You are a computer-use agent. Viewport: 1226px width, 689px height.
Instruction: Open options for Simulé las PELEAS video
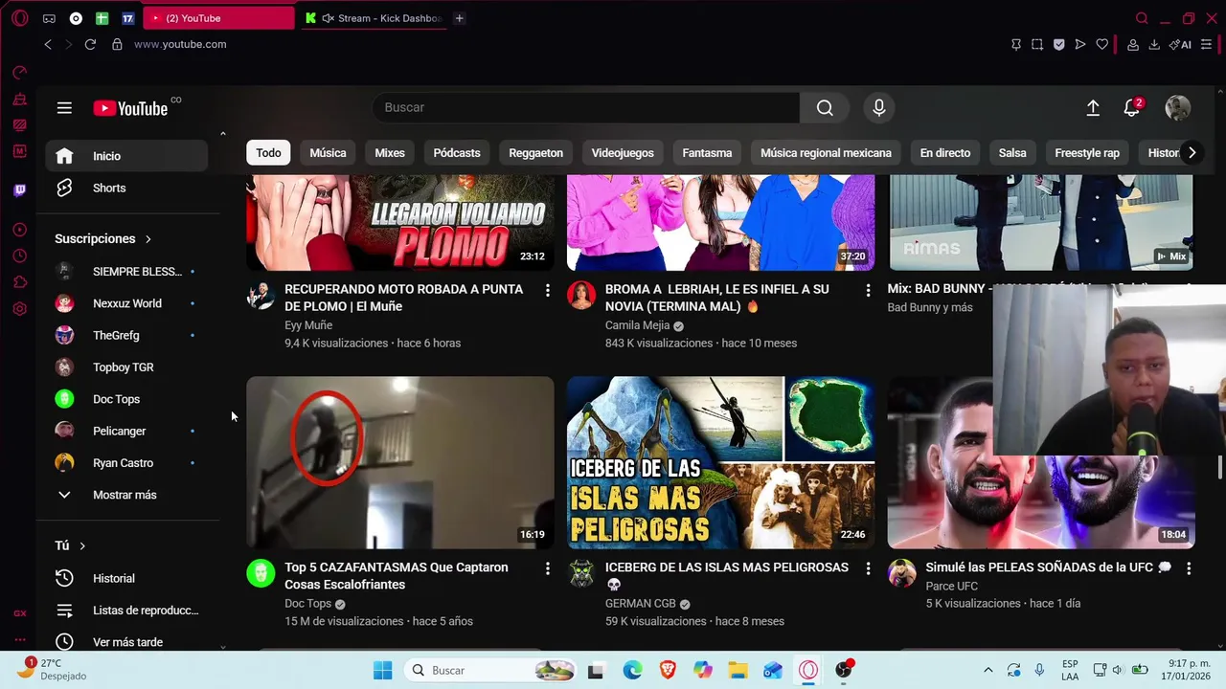pos(1189,567)
